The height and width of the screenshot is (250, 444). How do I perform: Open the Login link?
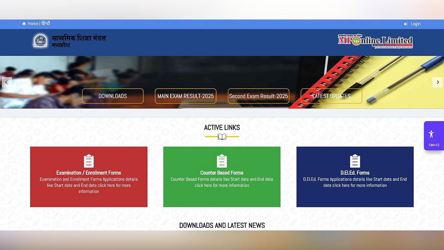416,24
